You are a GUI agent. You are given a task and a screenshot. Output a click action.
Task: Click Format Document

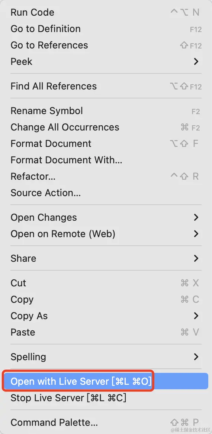coord(106,144)
